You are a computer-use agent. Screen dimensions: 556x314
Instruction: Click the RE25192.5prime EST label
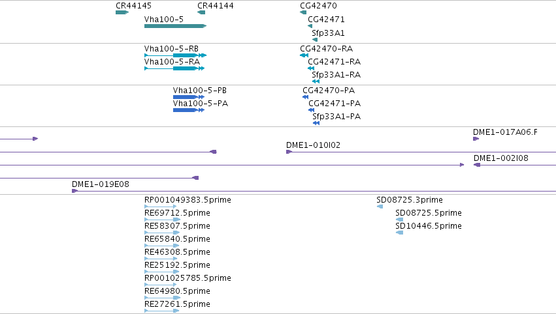[177, 266]
